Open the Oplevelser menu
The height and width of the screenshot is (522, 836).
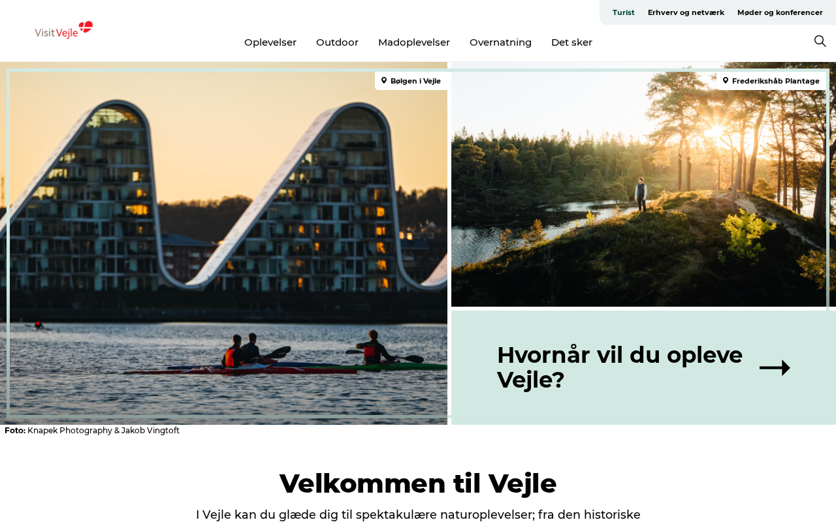[x=270, y=42]
